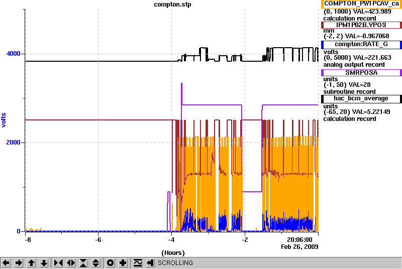Screen dimensions: 402x269
Task: Click the waveform curve toolbar button
Action: point(138,263)
